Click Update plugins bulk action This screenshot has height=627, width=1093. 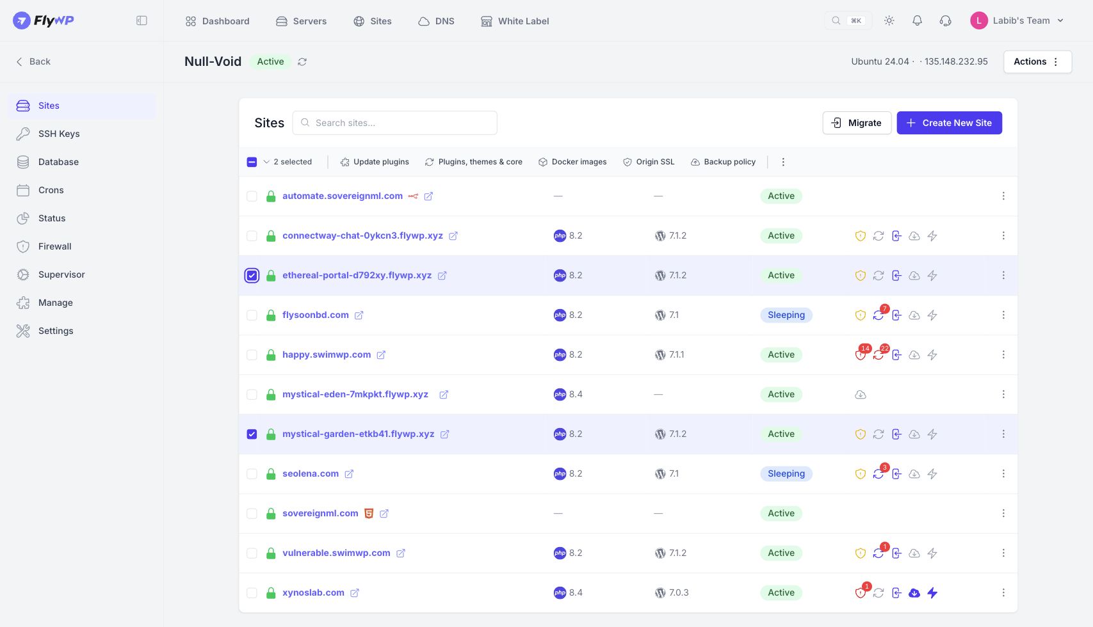pos(375,162)
